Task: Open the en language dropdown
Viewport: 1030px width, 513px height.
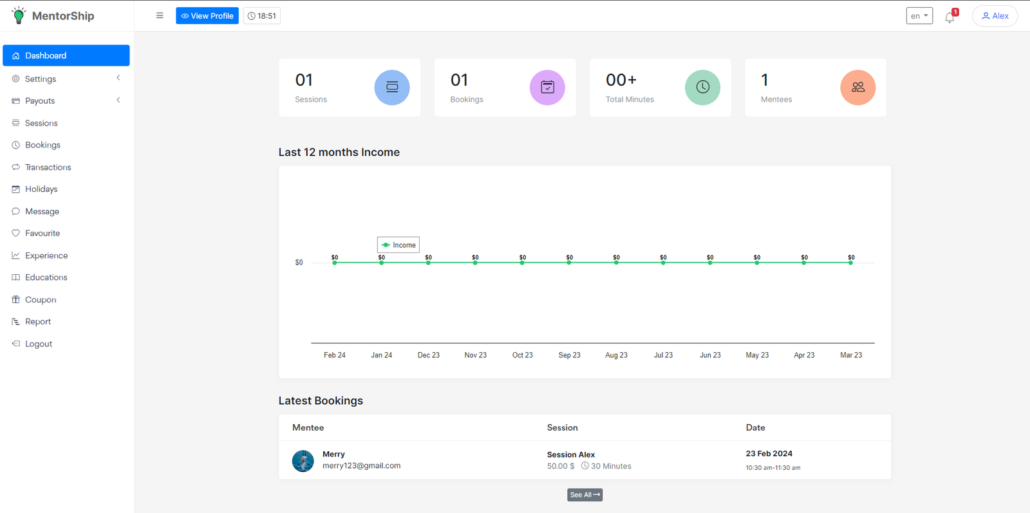Action: click(x=919, y=16)
